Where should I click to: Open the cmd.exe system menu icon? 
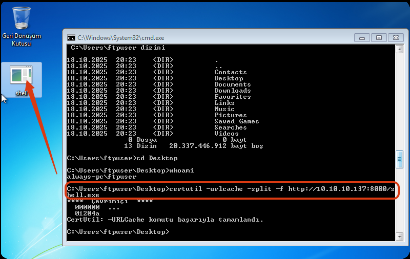click(x=71, y=37)
